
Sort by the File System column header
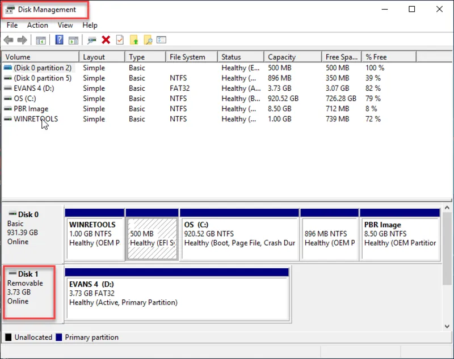[x=187, y=57]
